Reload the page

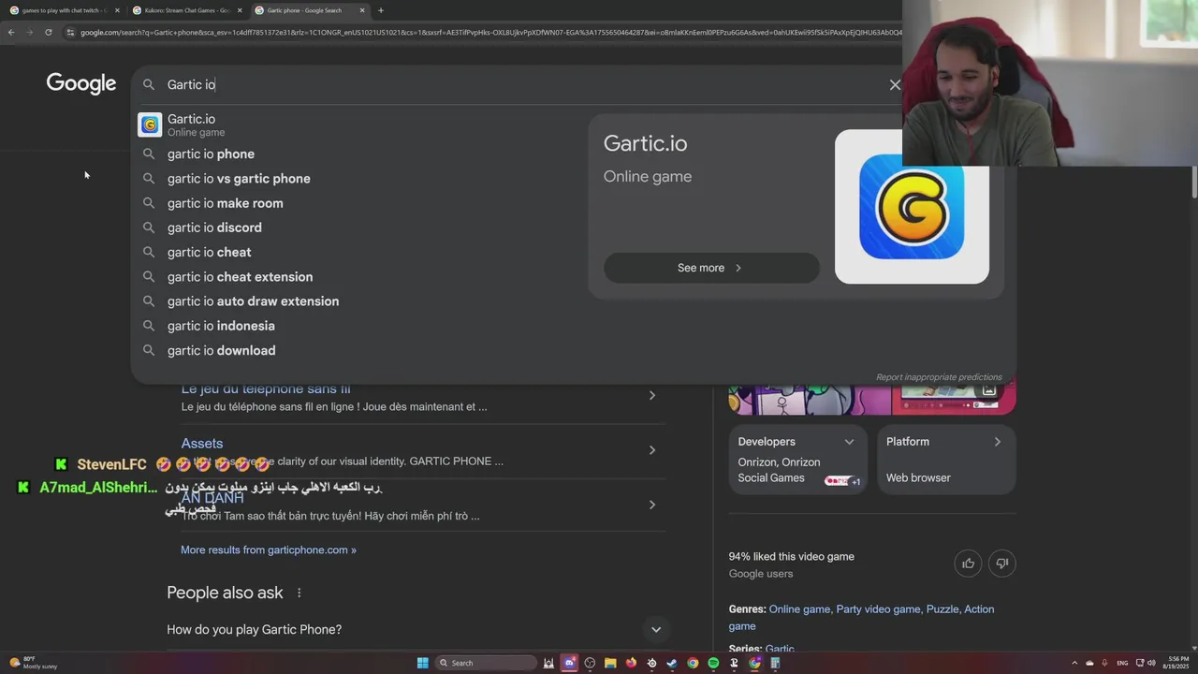tap(49, 32)
